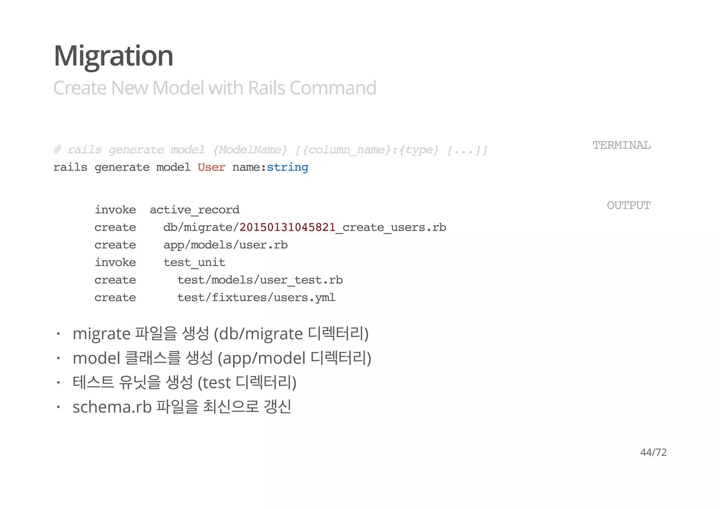Click the comment line starting "# rails generate model"

click(x=270, y=150)
